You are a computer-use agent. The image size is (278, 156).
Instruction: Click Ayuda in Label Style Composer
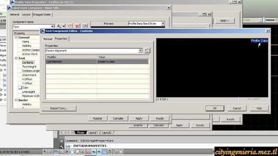[159, 118]
